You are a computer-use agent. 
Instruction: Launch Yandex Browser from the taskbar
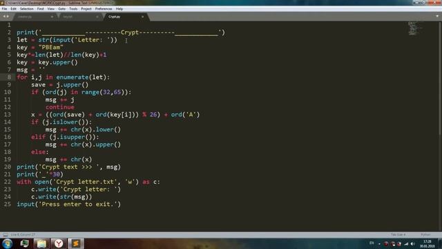point(59,243)
